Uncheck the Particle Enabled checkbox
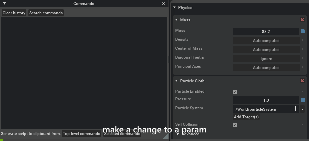Viewport: 309px width, 141px height. tap(235, 92)
